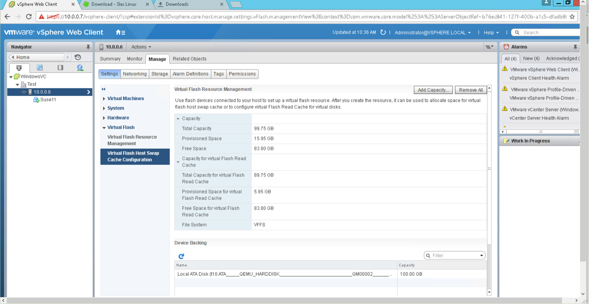
Task: Select VMs and Templates inventory tab icon
Action: point(40,68)
